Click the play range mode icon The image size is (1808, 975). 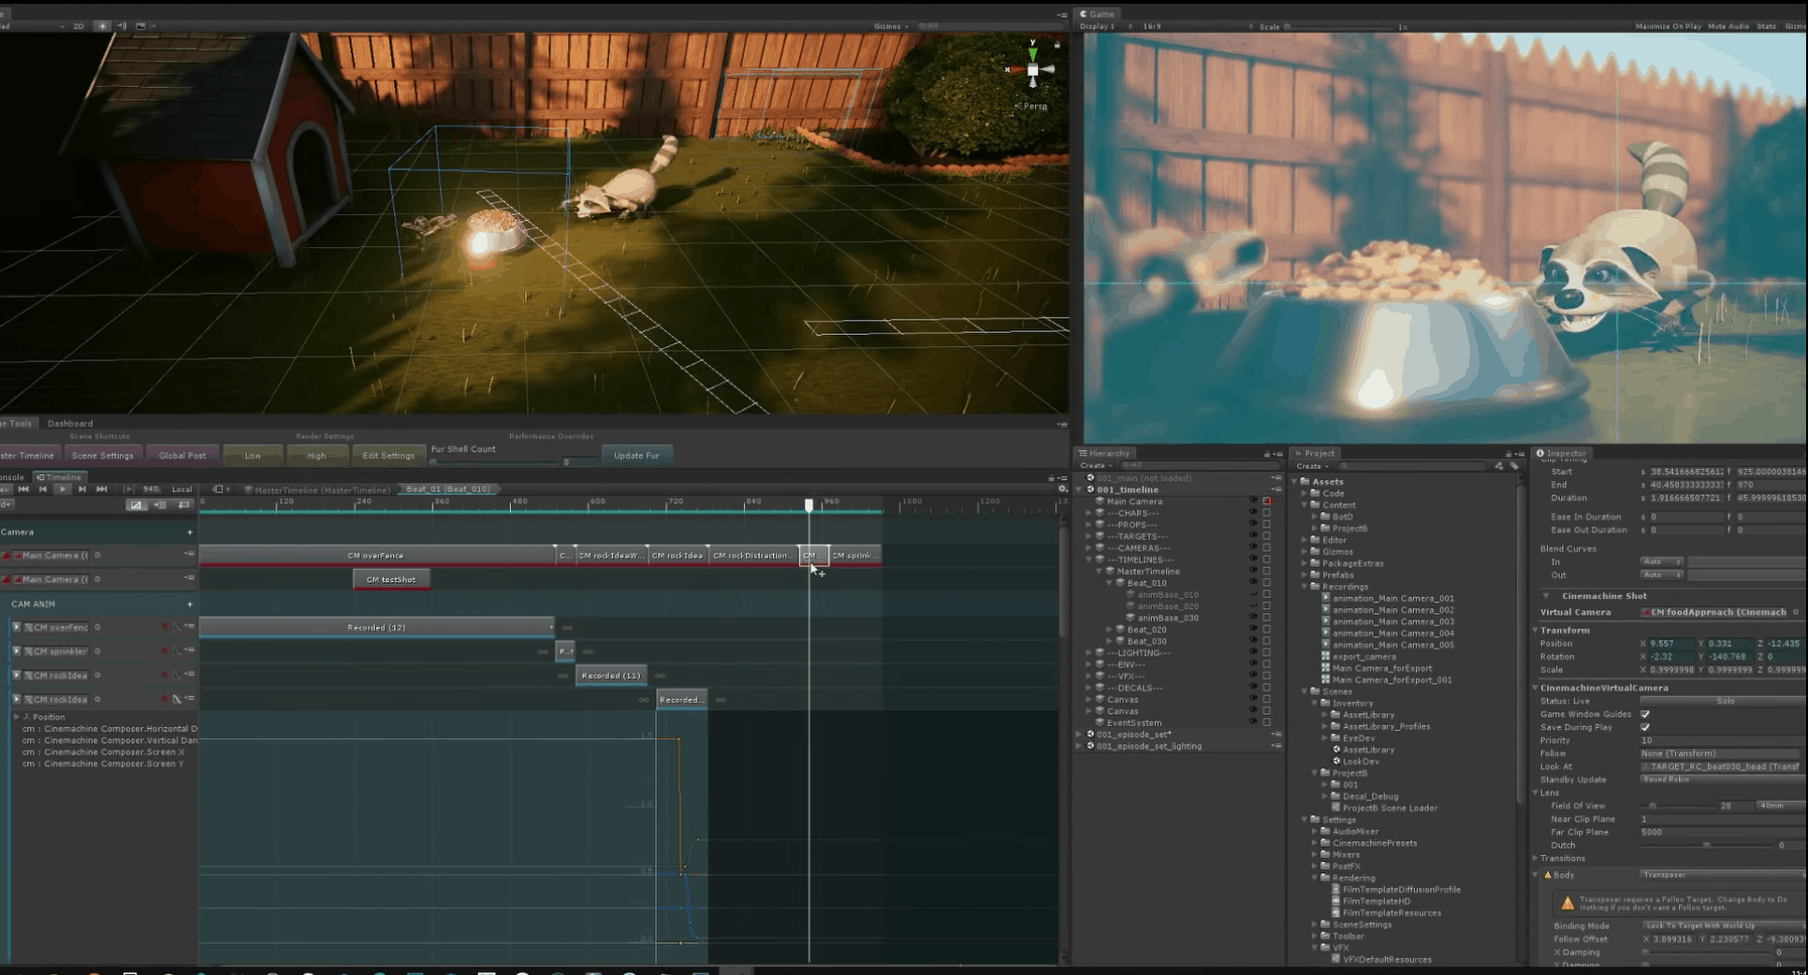[x=129, y=488]
